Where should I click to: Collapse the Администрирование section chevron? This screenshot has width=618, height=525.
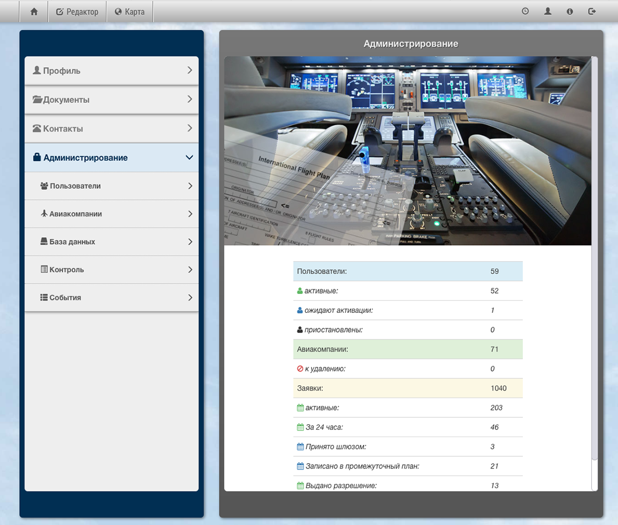point(189,158)
